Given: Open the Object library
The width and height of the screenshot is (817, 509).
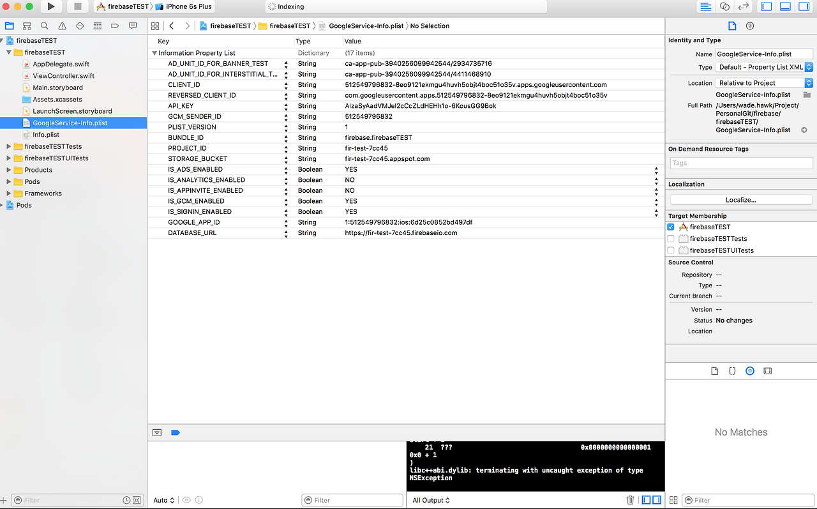Looking at the screenshot, I should click(750, 371).
